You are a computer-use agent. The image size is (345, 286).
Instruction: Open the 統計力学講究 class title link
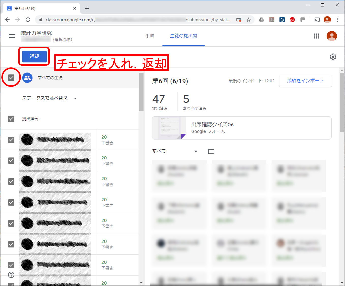click(36, 33)
